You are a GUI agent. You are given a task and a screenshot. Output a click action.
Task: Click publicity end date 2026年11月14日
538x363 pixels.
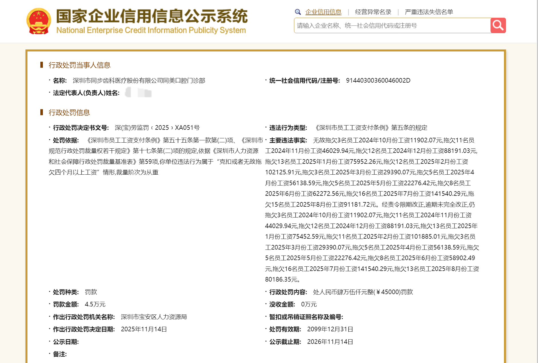pyautogui.click(x=330, y=342)
